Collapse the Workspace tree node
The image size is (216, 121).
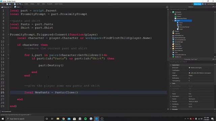(171, 12)
